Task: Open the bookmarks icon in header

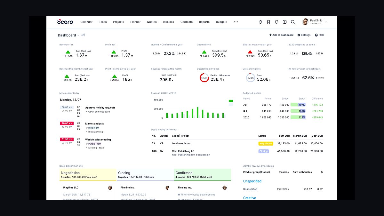Action: click(268, 22)
